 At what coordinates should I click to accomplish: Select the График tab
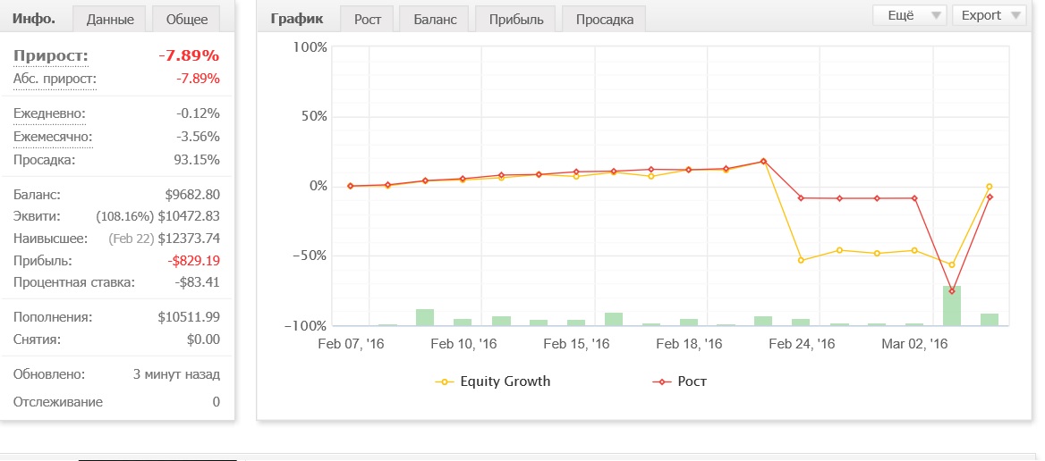296,19
